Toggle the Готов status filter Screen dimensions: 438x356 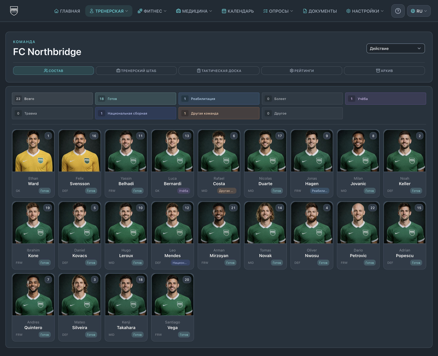[x=136, y=99]
